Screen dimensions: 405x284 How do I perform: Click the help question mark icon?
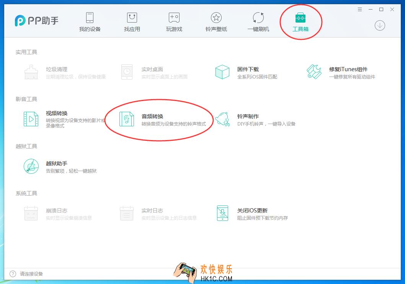click(13, 274)
